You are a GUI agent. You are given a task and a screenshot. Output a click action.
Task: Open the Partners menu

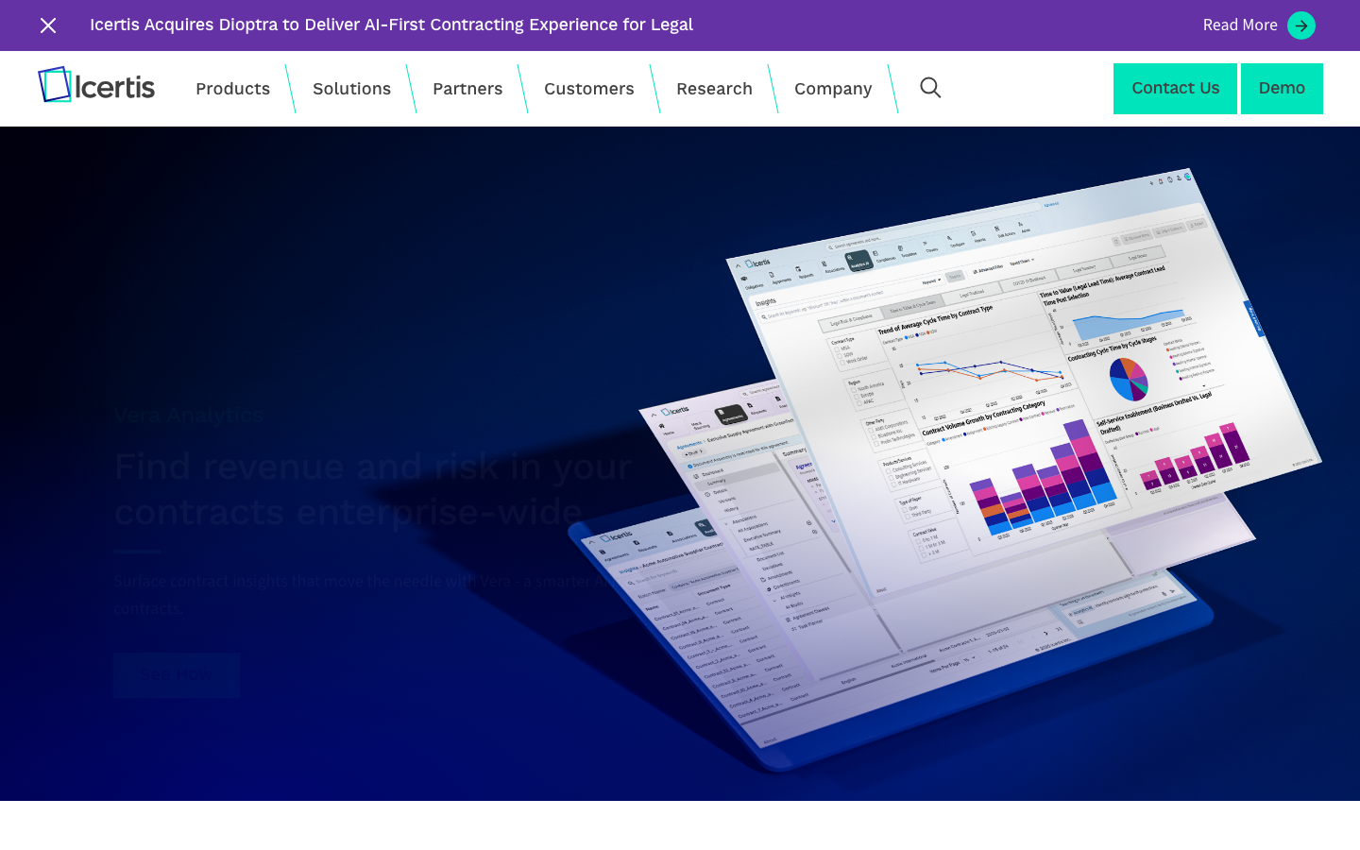467,89
